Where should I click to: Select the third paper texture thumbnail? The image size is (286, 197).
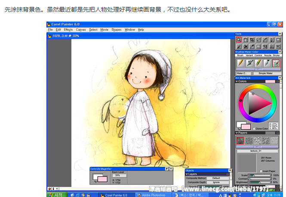point(258,141)
